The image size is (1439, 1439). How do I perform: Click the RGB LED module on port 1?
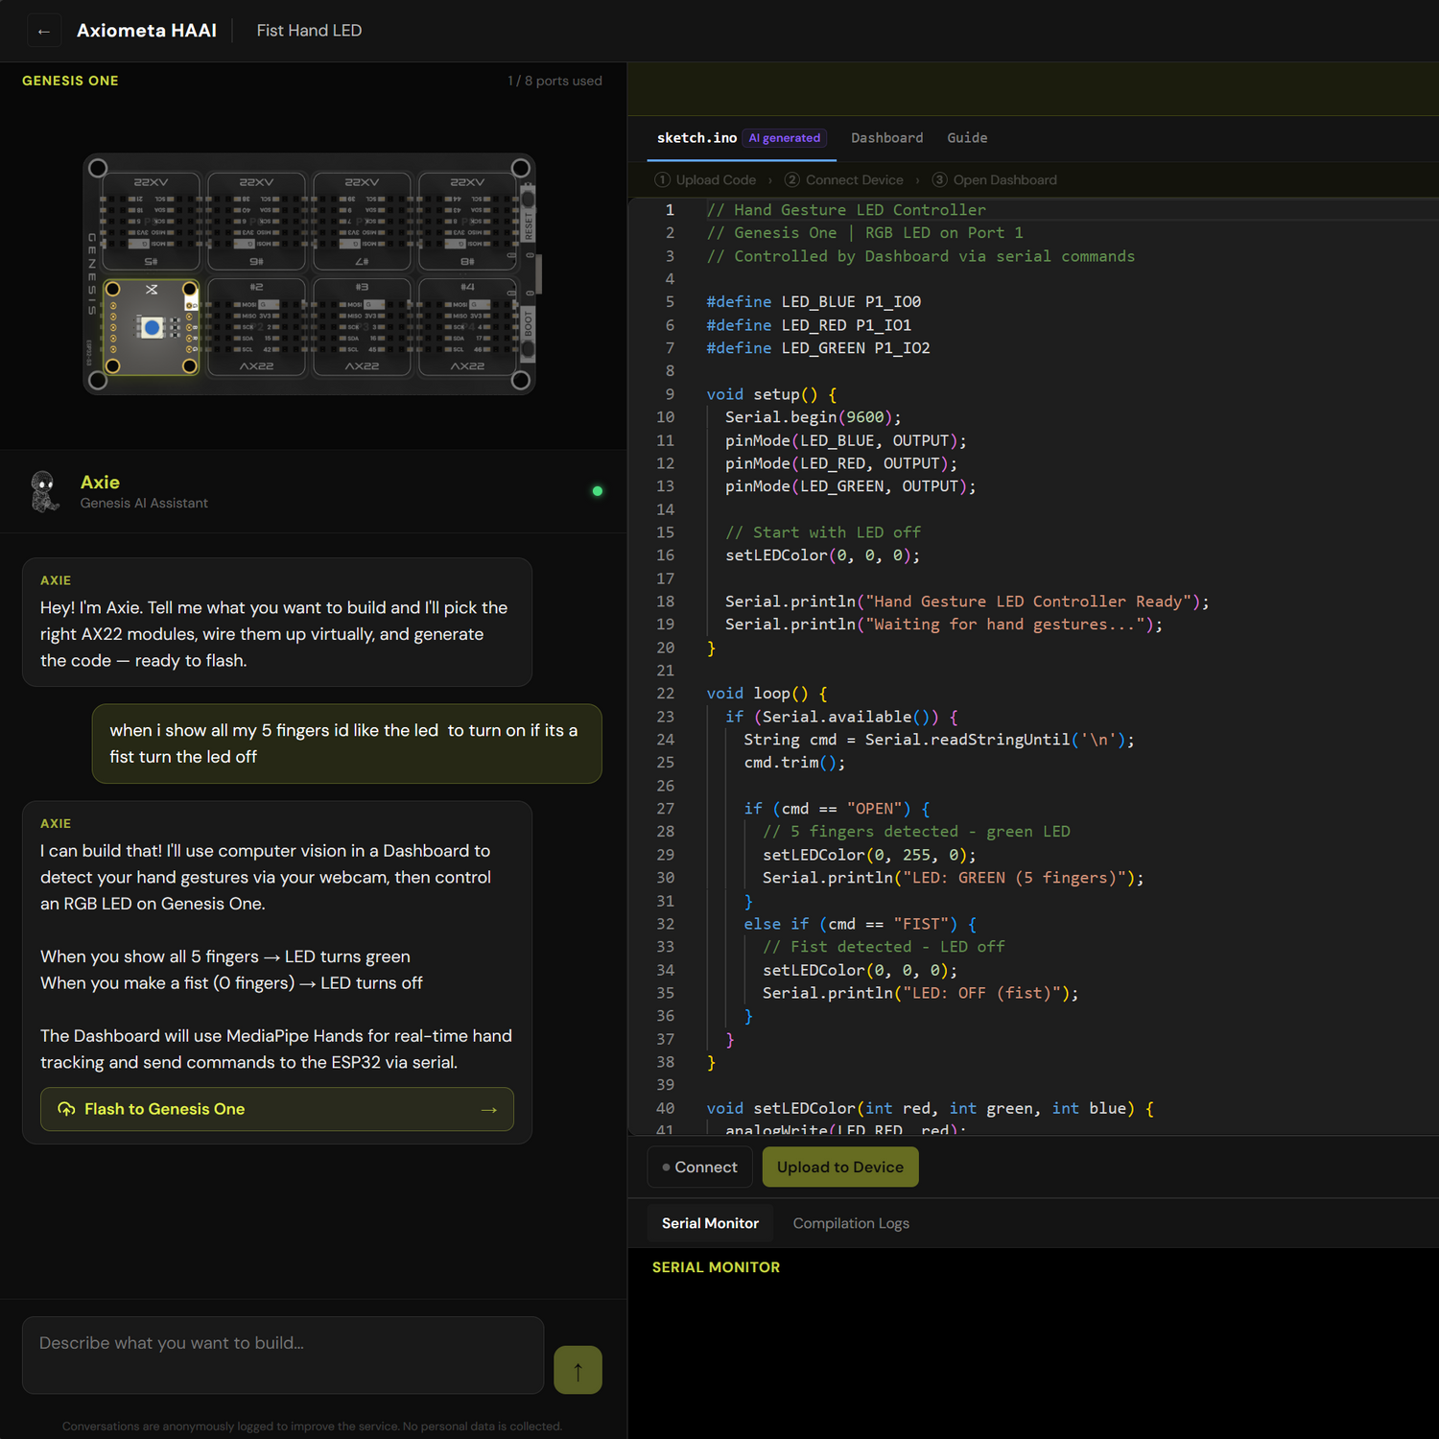click(152, 327)
